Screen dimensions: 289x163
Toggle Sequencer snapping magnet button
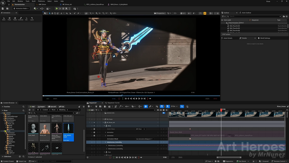click(x=162, y=106)
